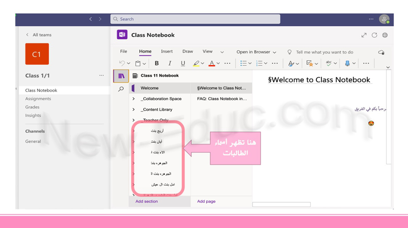
Task: Switch to the Insert ribbon tab
Action: [x=167, y=52]
